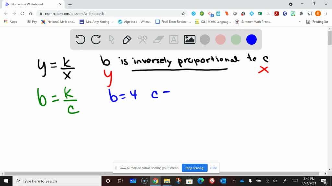Select the Eraser tool
Image resolution: width=332 pixels, height=186 pixels.
coord(158,39)
